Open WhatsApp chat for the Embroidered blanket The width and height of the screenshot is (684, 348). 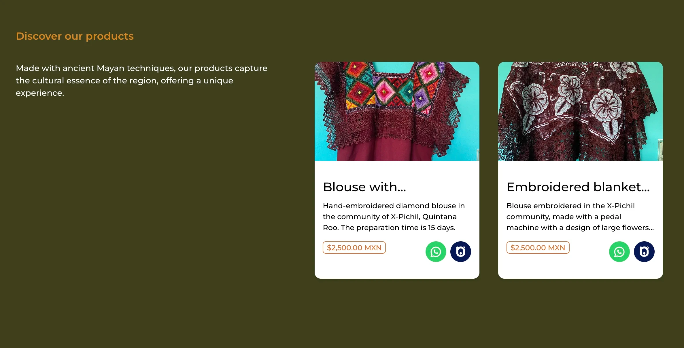[619, 252]
